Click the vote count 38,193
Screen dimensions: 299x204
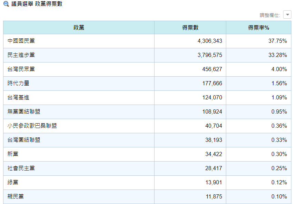214,140
